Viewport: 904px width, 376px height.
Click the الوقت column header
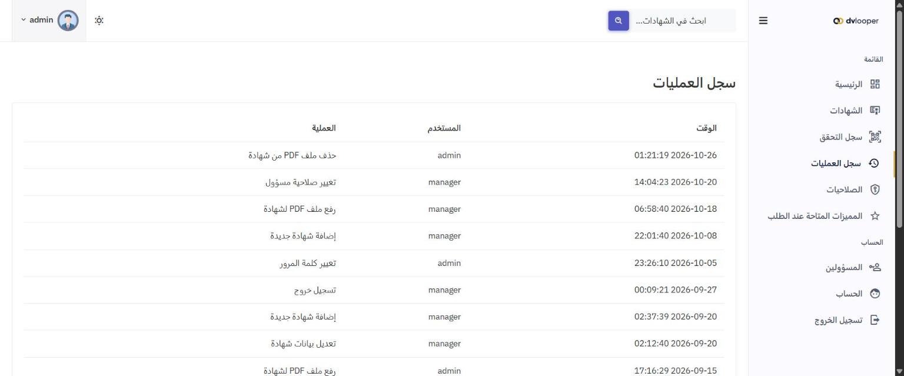[x=706, y=128]
